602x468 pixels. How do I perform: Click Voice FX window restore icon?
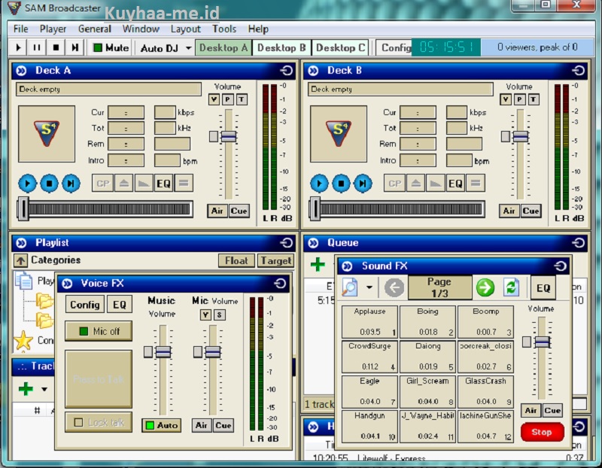pos(280,284)
